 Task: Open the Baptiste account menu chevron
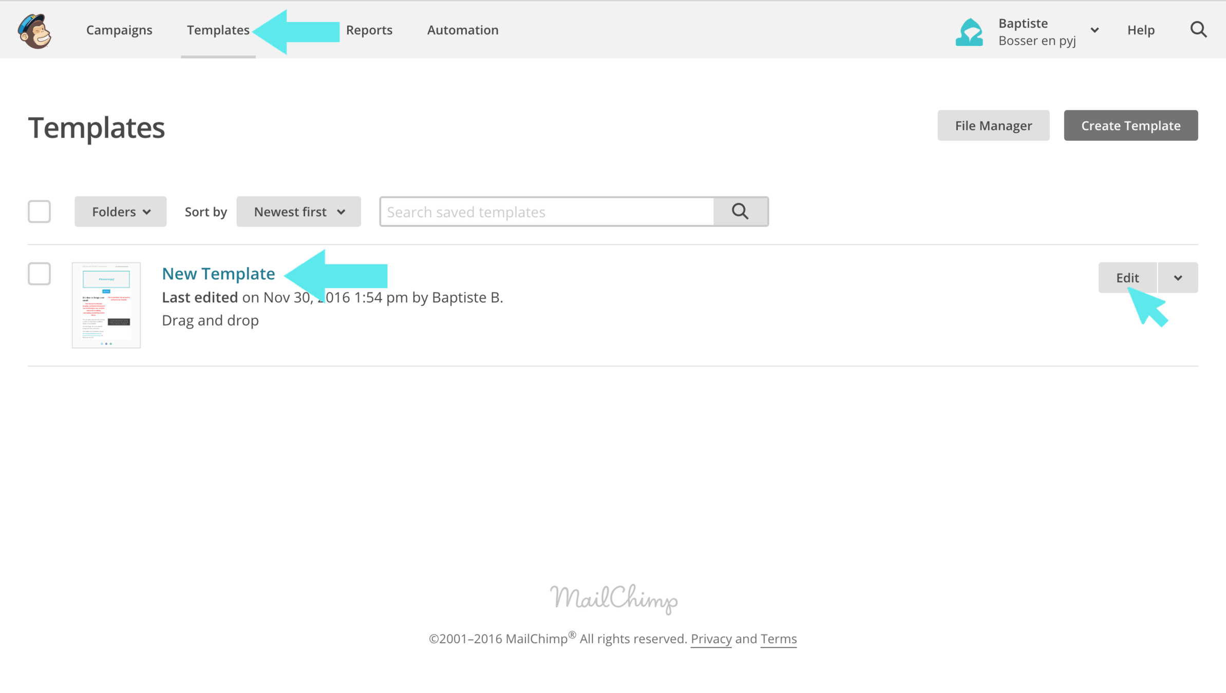pos(1095,30)
